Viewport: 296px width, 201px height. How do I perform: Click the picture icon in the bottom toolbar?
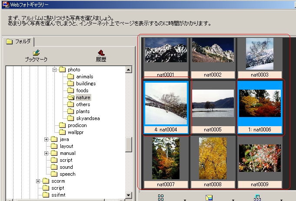(209, 198)
